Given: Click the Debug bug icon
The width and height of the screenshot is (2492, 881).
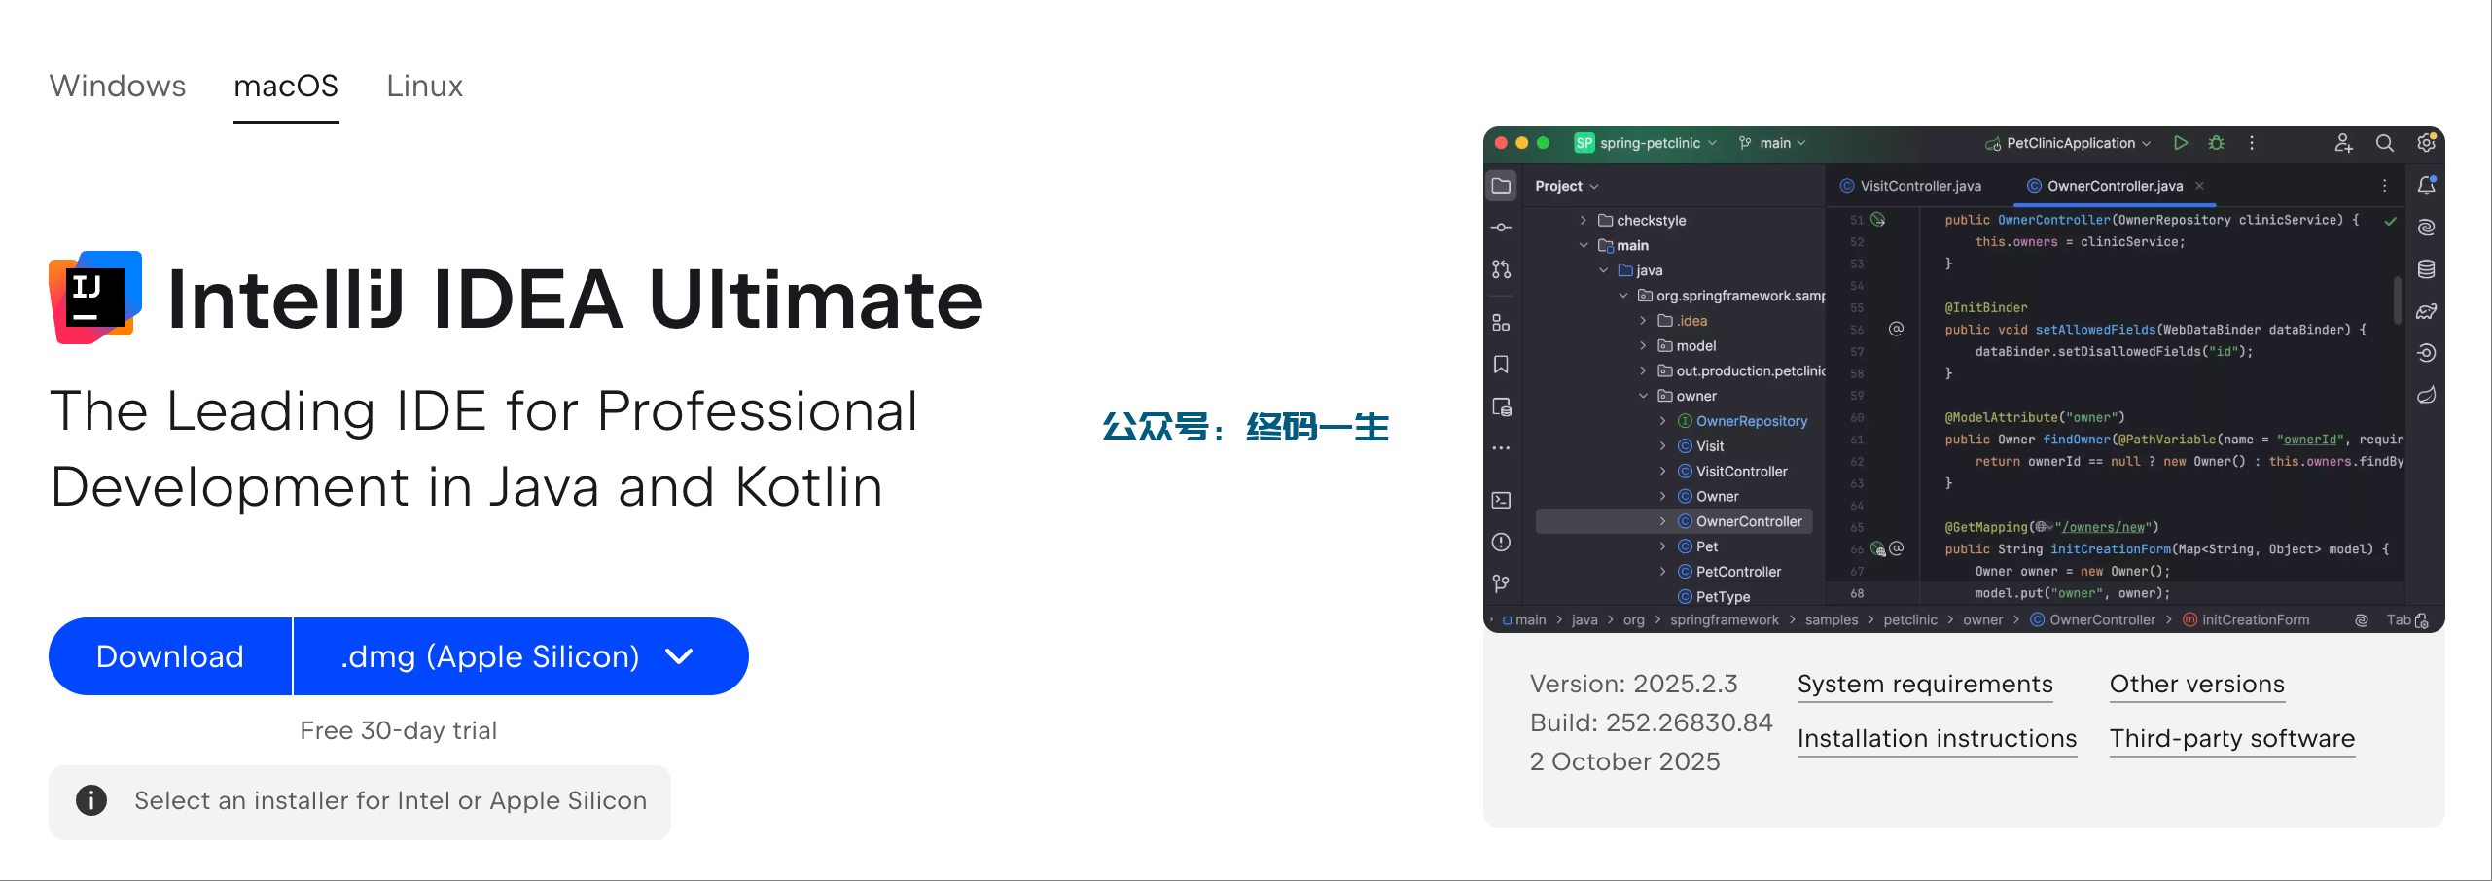Looking at the screenshot, I should point(2217,143).
